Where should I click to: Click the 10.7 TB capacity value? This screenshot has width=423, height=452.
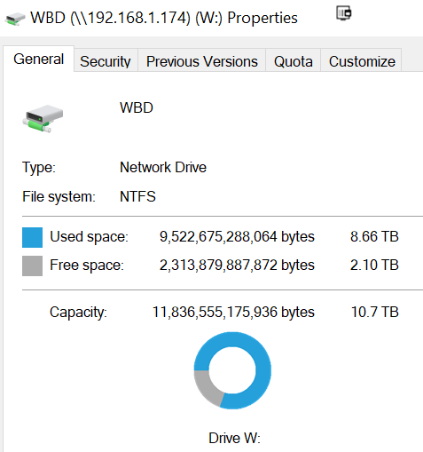375,312
